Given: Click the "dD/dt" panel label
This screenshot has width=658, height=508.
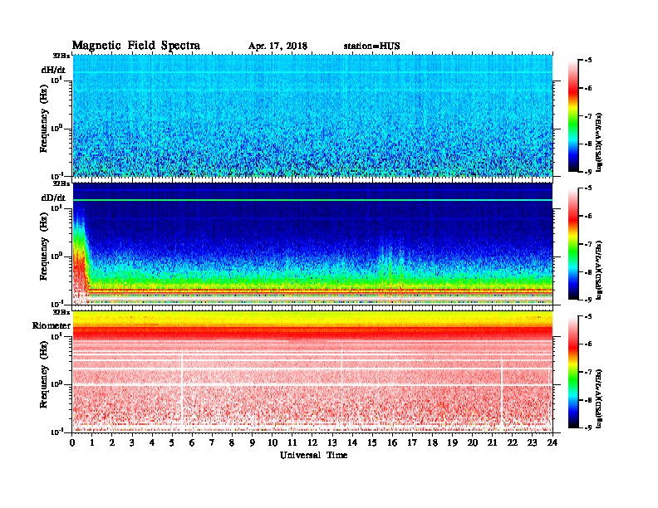Looking at the screenshot, I should pos(53,198).
